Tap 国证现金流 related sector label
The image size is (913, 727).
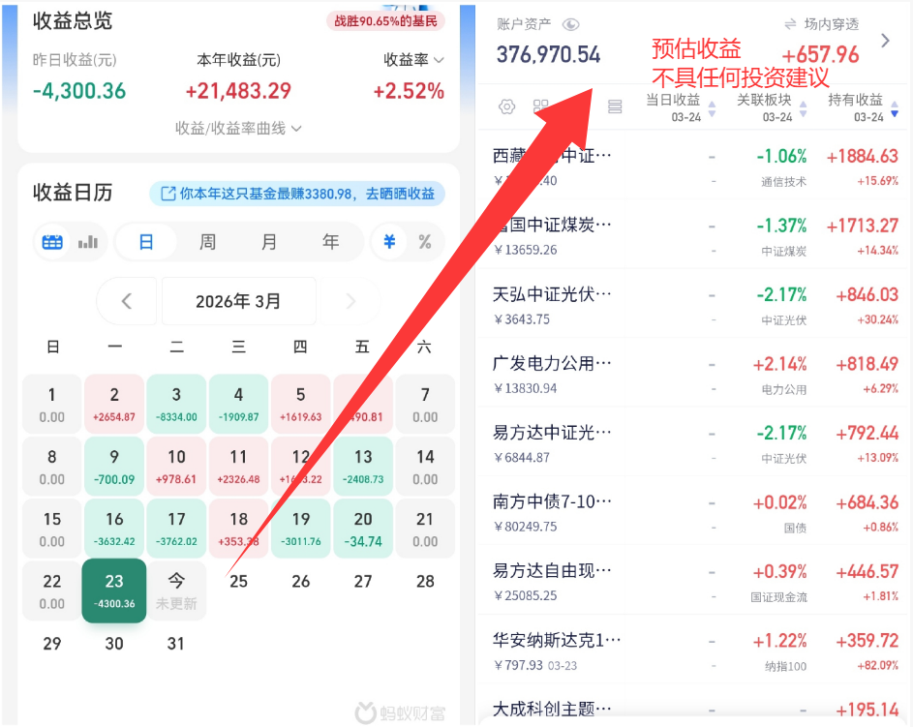779,597
